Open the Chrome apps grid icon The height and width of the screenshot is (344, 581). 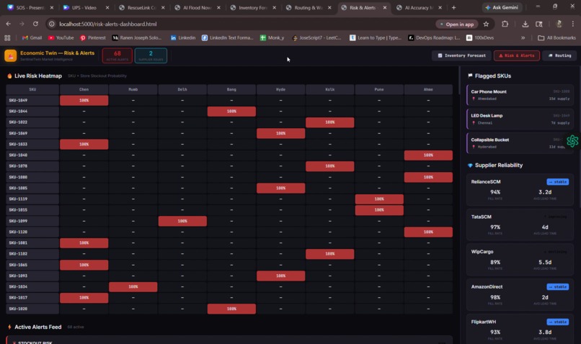(7, 37)
